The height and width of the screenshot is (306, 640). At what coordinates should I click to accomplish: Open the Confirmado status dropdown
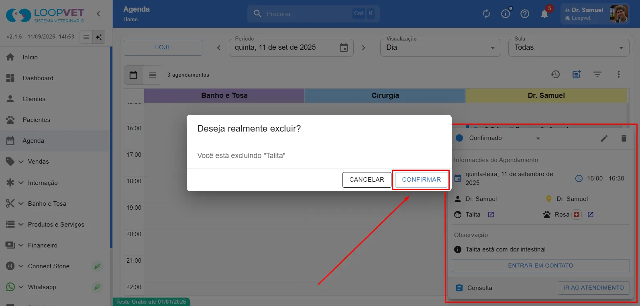(x=498, y=138)
